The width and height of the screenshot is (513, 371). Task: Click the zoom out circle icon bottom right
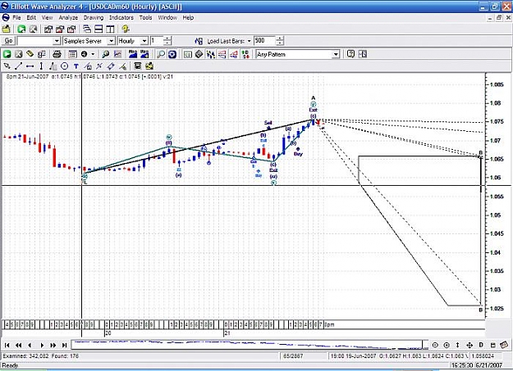(435, 345)
